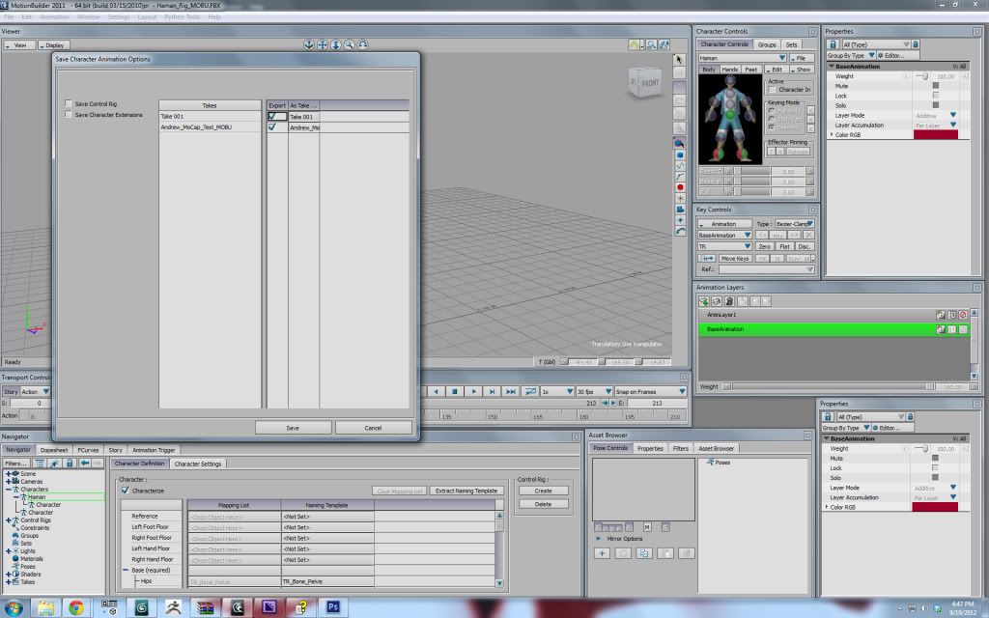Click the M button in the Pose Controls panel
Screen dimensions: 989x618
pos(647,526)
